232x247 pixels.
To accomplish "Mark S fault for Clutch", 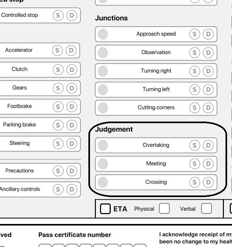I will (58, 70).
